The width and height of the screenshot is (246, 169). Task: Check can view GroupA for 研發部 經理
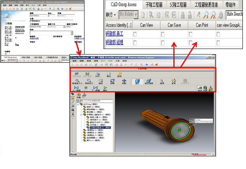[218, 43]
